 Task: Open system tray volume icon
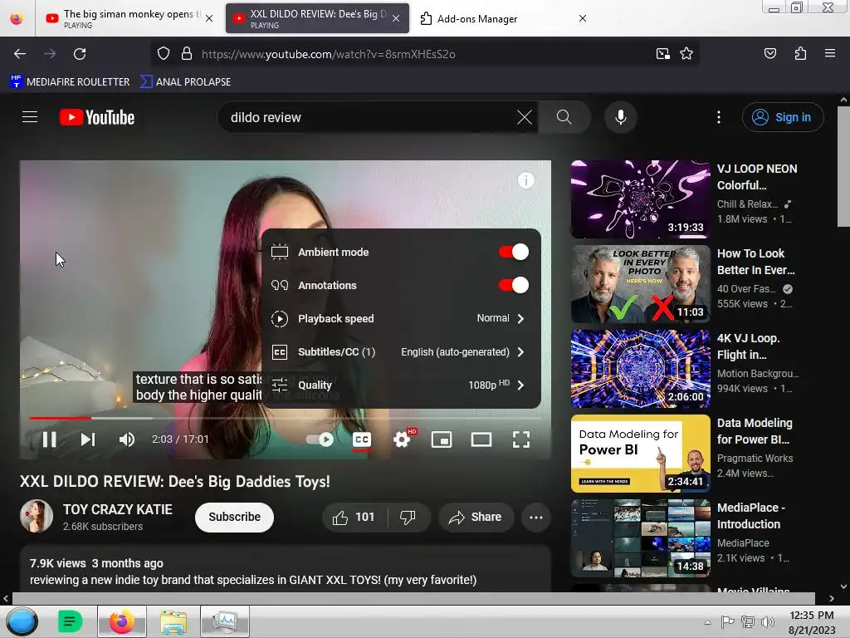(768, 622)
